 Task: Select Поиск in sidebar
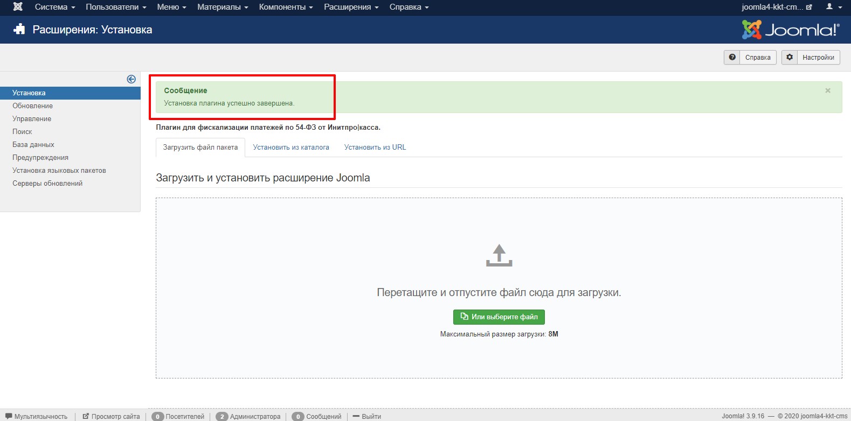tap(22, 132)
